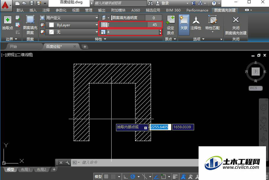Click the white ByLayer color swatch
The image size is (269, 180).
coord(51,25)
